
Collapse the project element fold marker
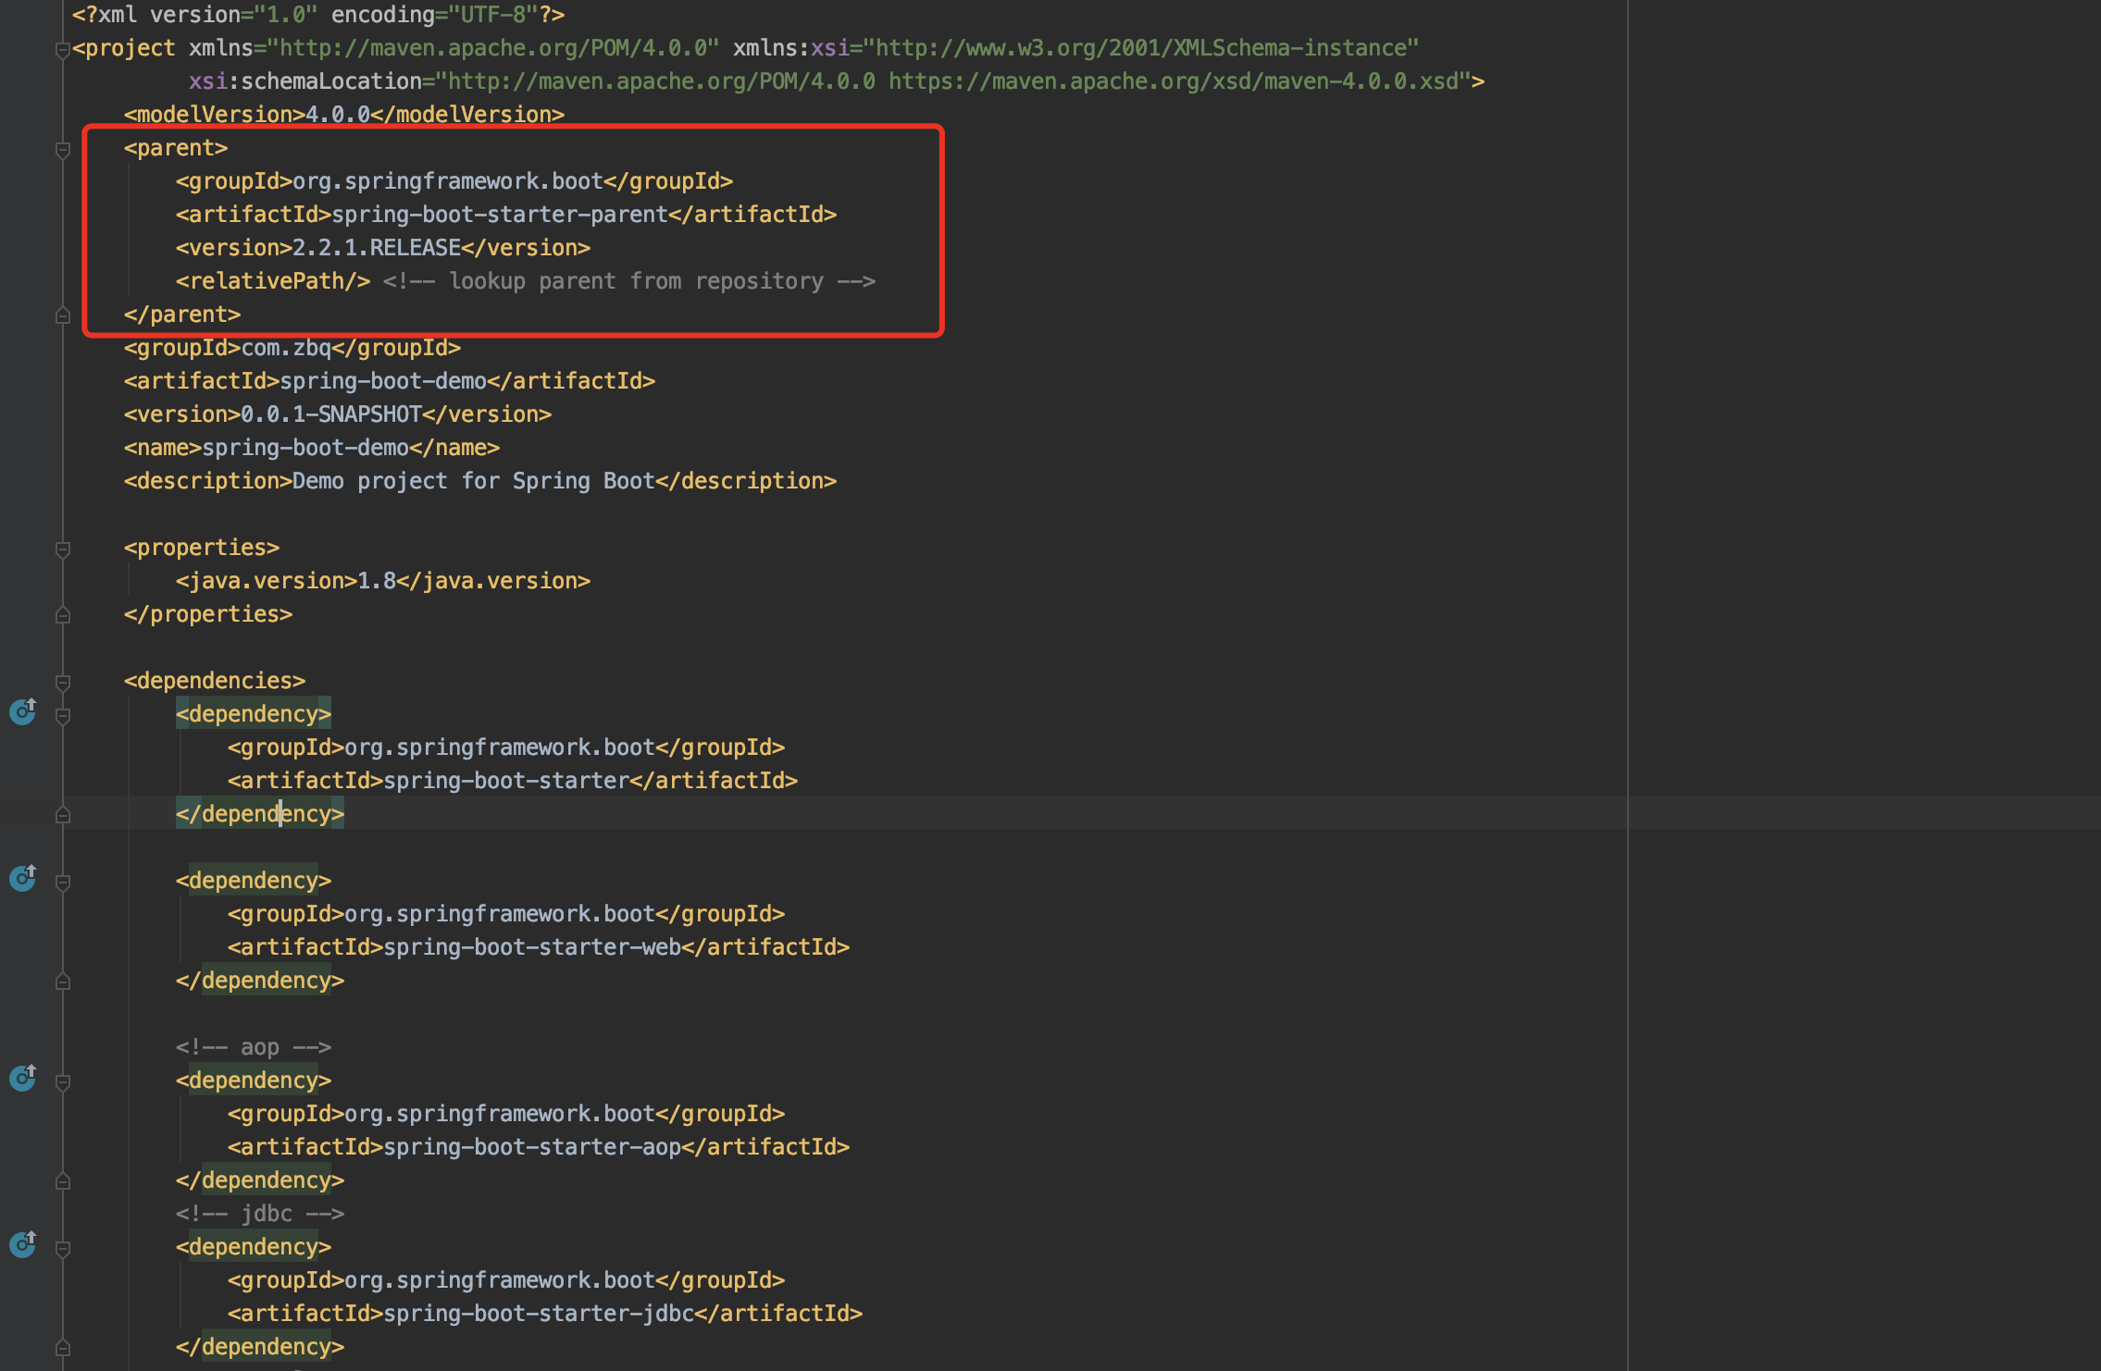click(63, 47)
